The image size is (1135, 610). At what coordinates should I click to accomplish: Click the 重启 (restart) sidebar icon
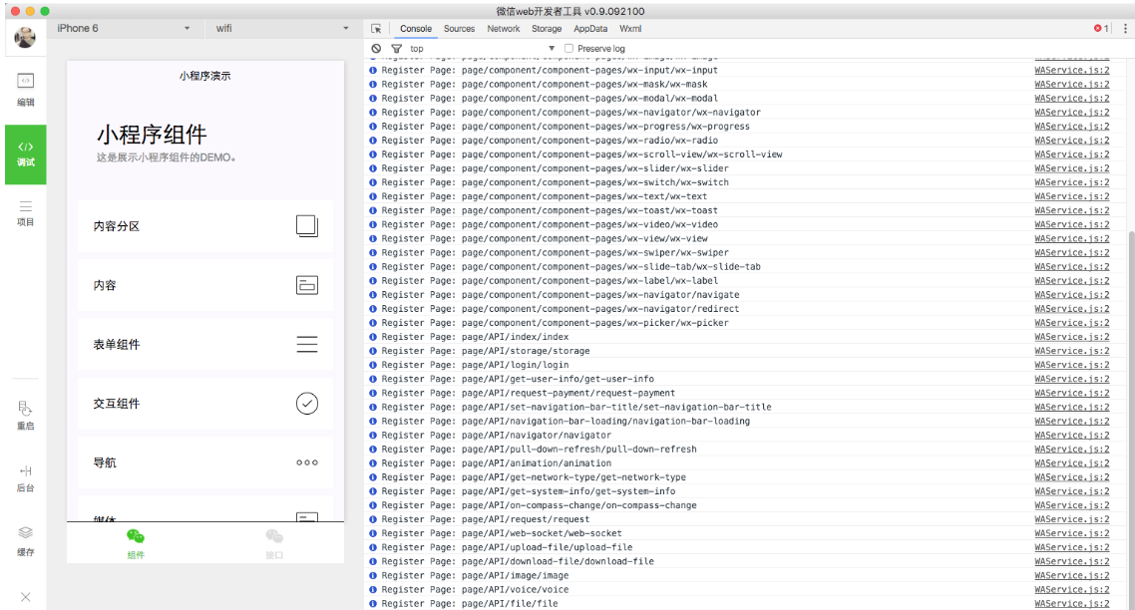click(x=25, y=416)
